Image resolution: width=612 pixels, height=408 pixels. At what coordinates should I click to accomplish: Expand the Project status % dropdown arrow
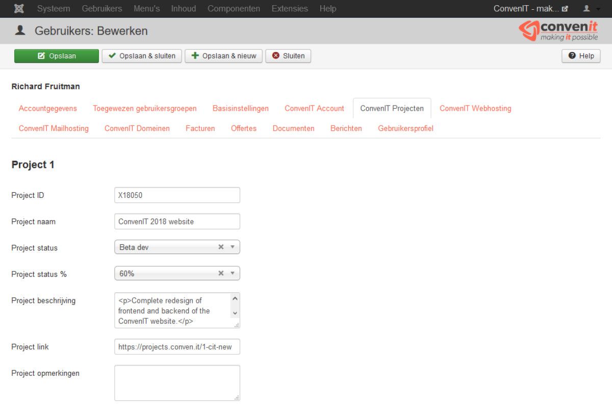[233, 273]
